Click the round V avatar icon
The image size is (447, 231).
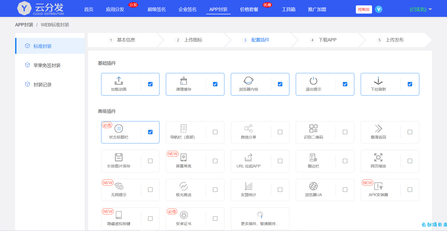point(379,9)
